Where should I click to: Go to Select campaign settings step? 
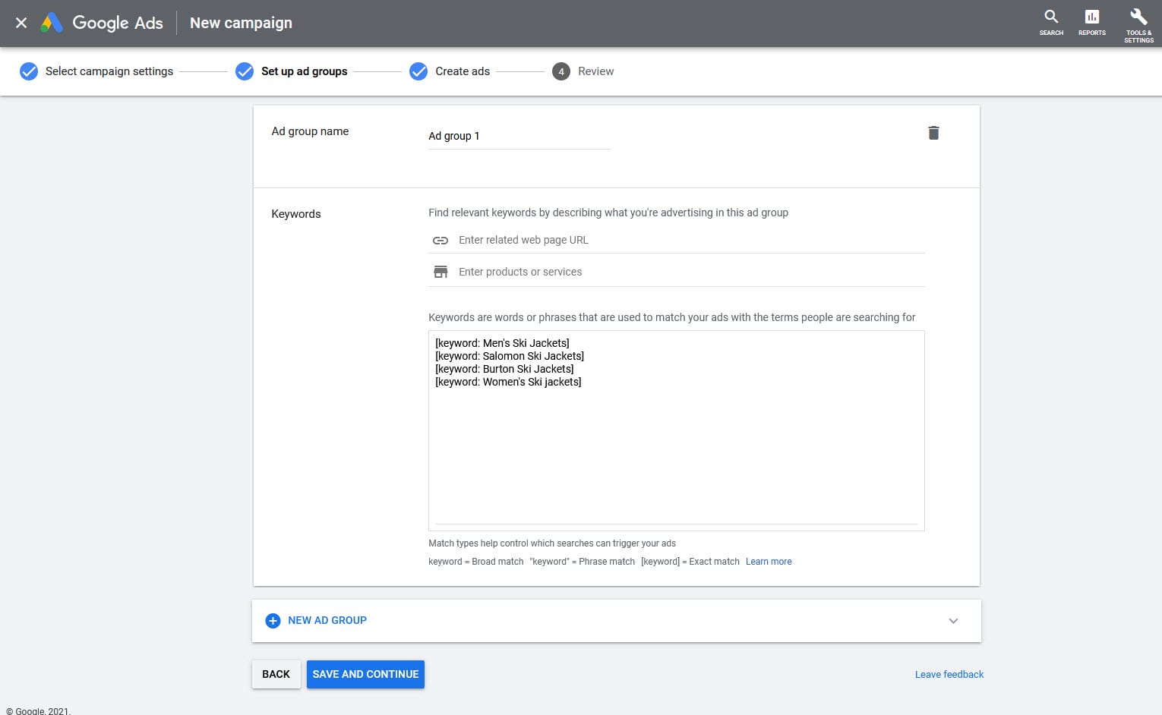tap(109, 71)
